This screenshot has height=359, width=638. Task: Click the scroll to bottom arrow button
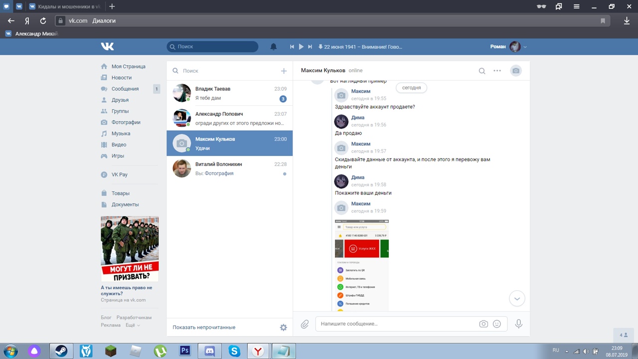pyautogui.click(x=517, y=299)
